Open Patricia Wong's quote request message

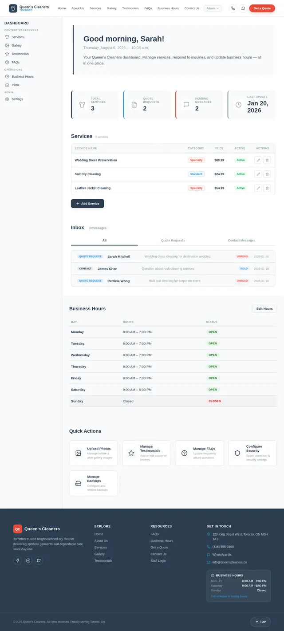[173, 281]
